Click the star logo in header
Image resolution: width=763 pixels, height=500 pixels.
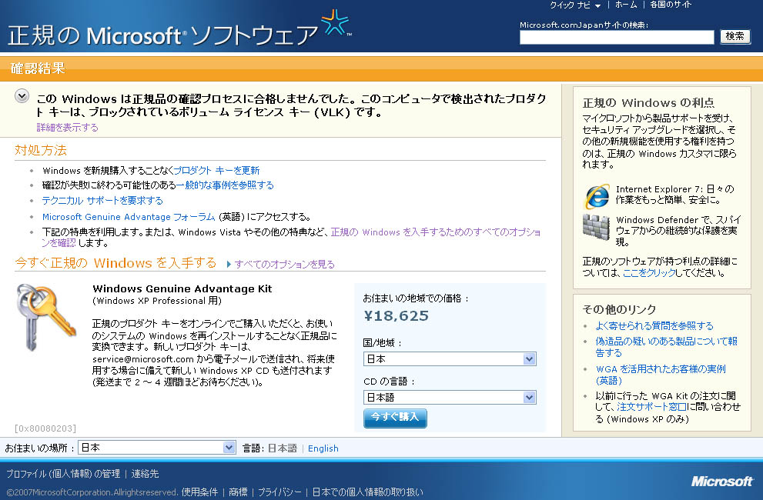tap(335, 22)
